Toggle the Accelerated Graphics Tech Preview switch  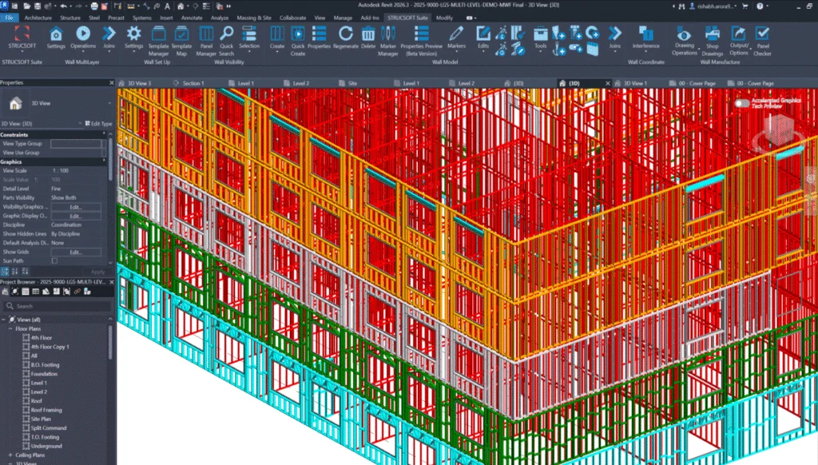coord(742,103)
